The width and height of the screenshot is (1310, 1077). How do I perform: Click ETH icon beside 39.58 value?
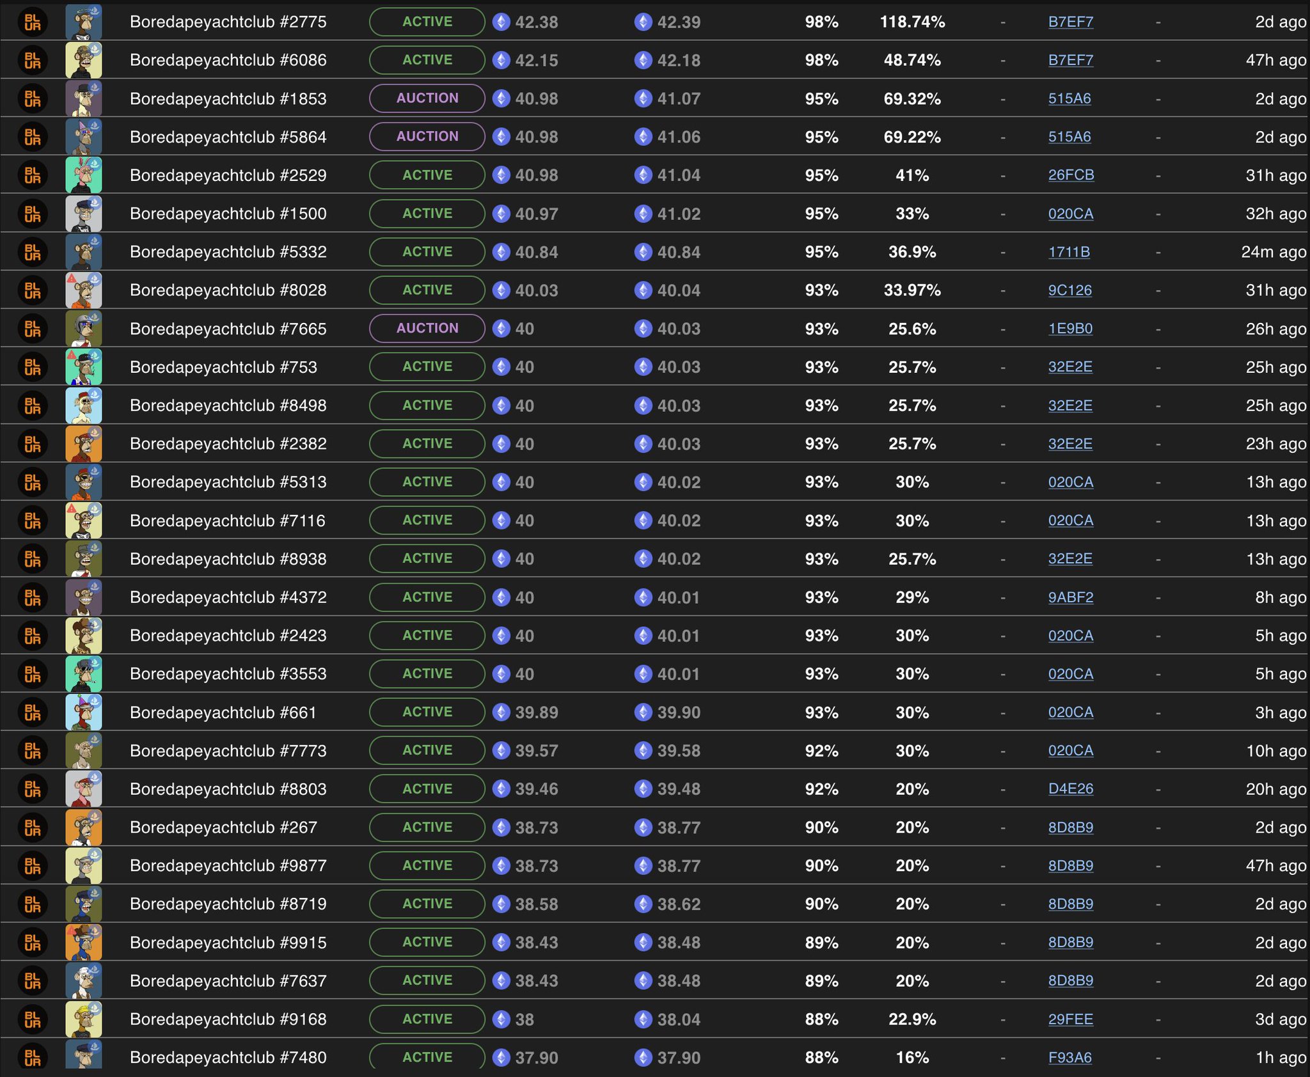point(643,751)
